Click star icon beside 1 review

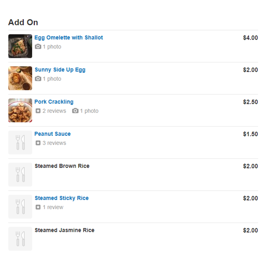[38, 207]
